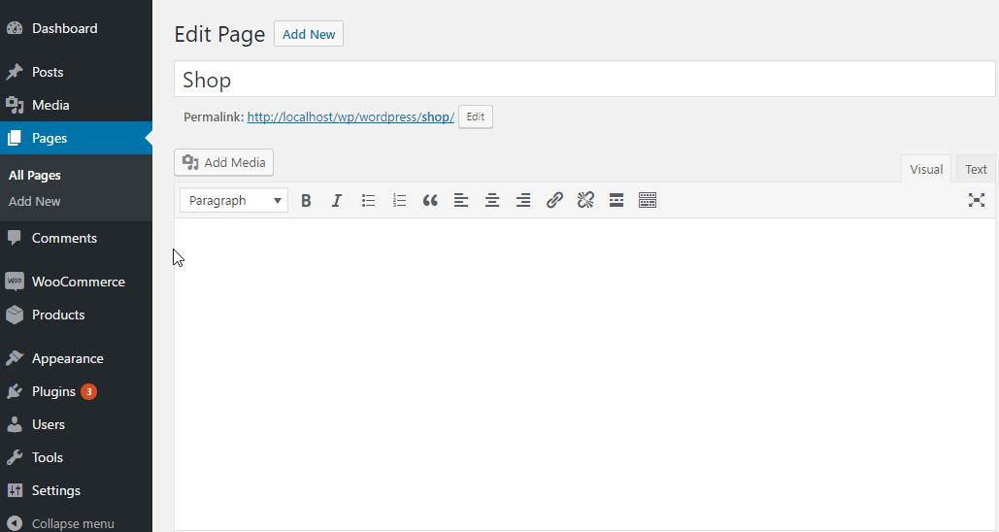Open the Appearance menu label
999x532 pixels.
point(68,358)
